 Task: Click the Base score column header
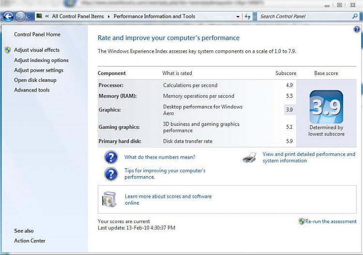click(x=326, y=73)
